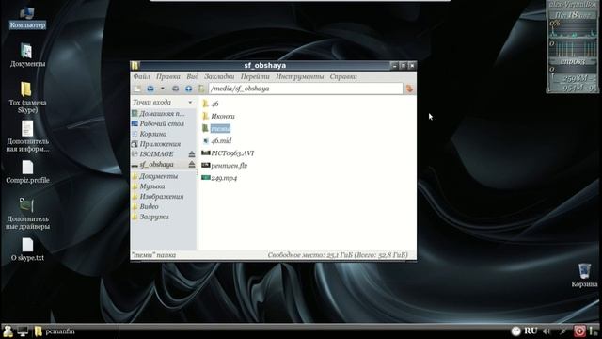The image size is (602, 339).
Task: Go back using the blue back arrow
Action: click(x=150, y=89)
